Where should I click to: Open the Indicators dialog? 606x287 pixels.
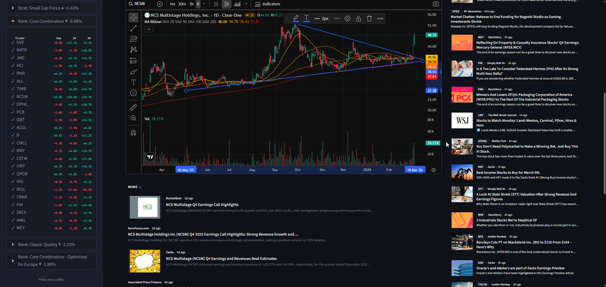click(268, 4)
